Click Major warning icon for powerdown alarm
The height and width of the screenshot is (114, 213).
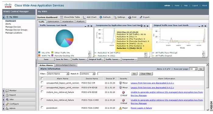(x=120, y=108)
